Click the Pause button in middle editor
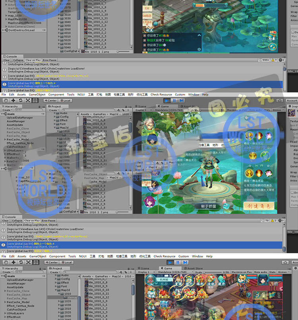 click(x=174, y=100)
